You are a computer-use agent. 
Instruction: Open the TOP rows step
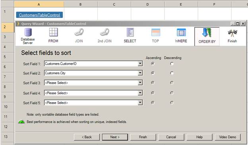click(156, 35)
